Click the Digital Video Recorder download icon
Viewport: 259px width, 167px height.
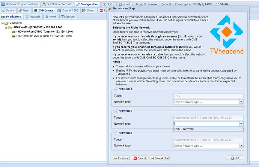coord(44,4)
